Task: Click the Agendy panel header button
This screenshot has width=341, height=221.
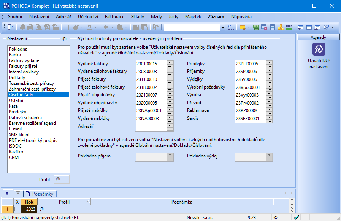Action: [319, 37]
